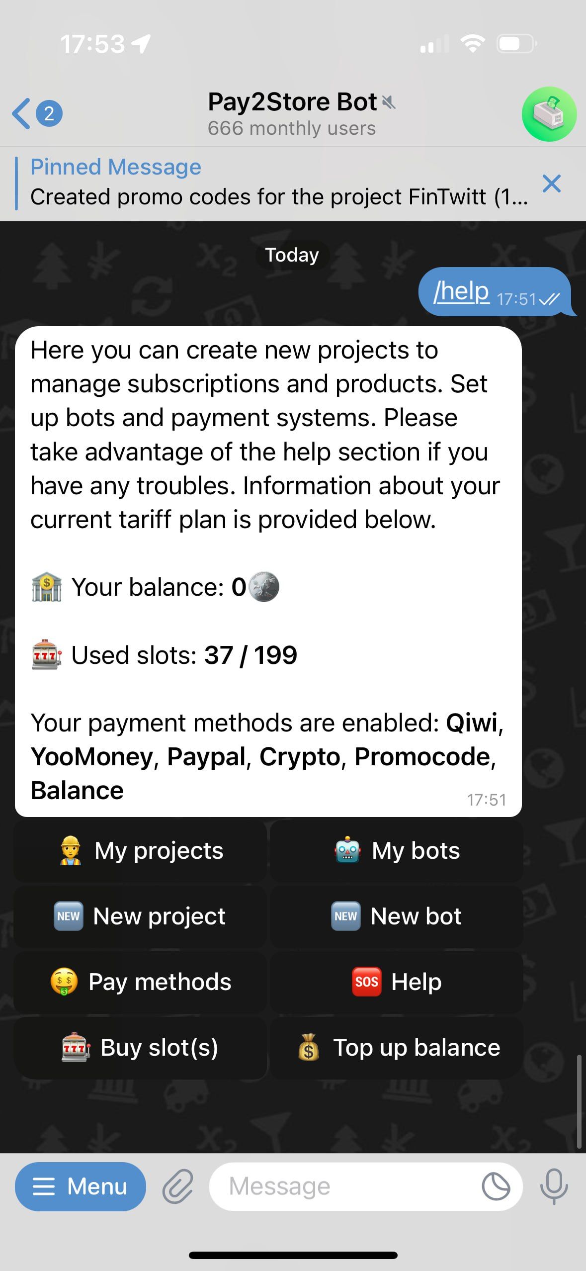Create a New bot
The height and width of the screenshot is (1271, 586).
396,916
